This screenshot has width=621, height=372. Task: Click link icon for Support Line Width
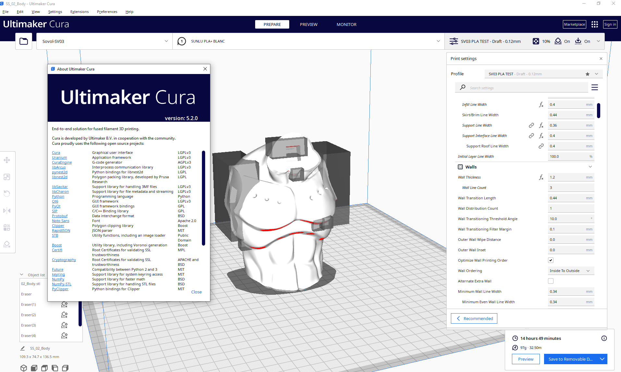tap(531, 125)
